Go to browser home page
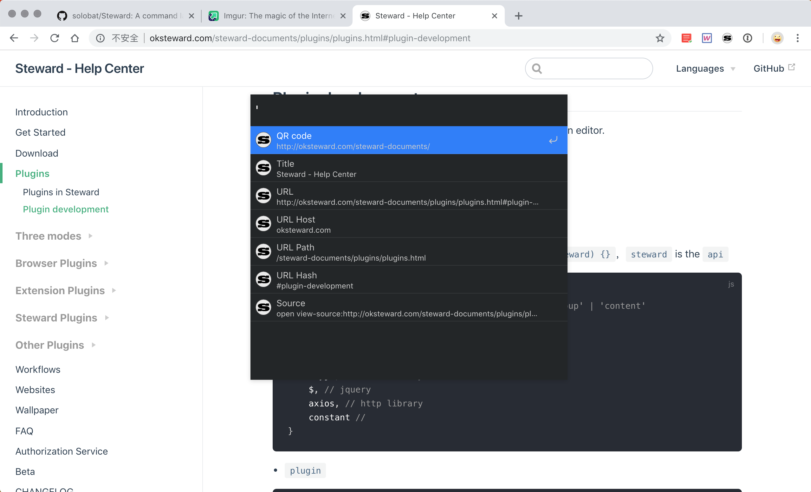Screen dimensions: 811x492 (75, 38)
